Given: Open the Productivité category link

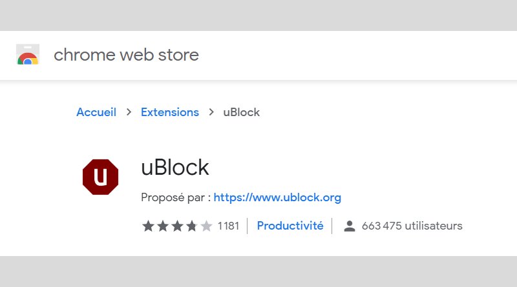Looking at the screenshot, I should [x=290, y=226].
